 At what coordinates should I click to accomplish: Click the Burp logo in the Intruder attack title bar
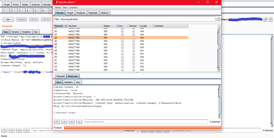[55, 2]
